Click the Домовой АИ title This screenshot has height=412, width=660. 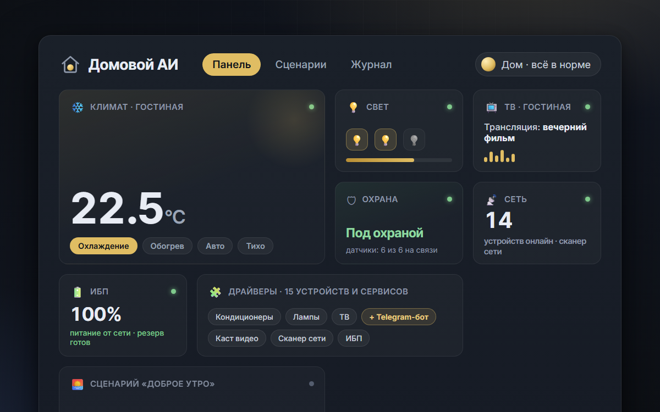pyautogui.click(x=133, y=64)
